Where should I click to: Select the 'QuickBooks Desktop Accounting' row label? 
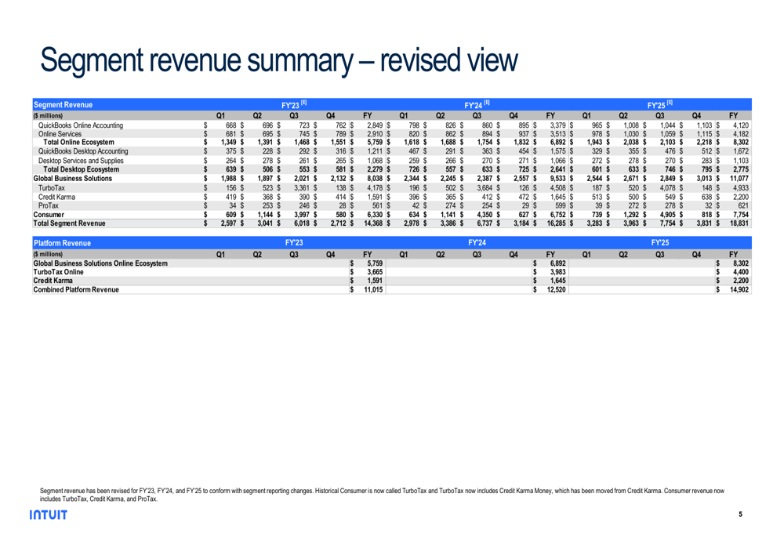tap(83, 151)
